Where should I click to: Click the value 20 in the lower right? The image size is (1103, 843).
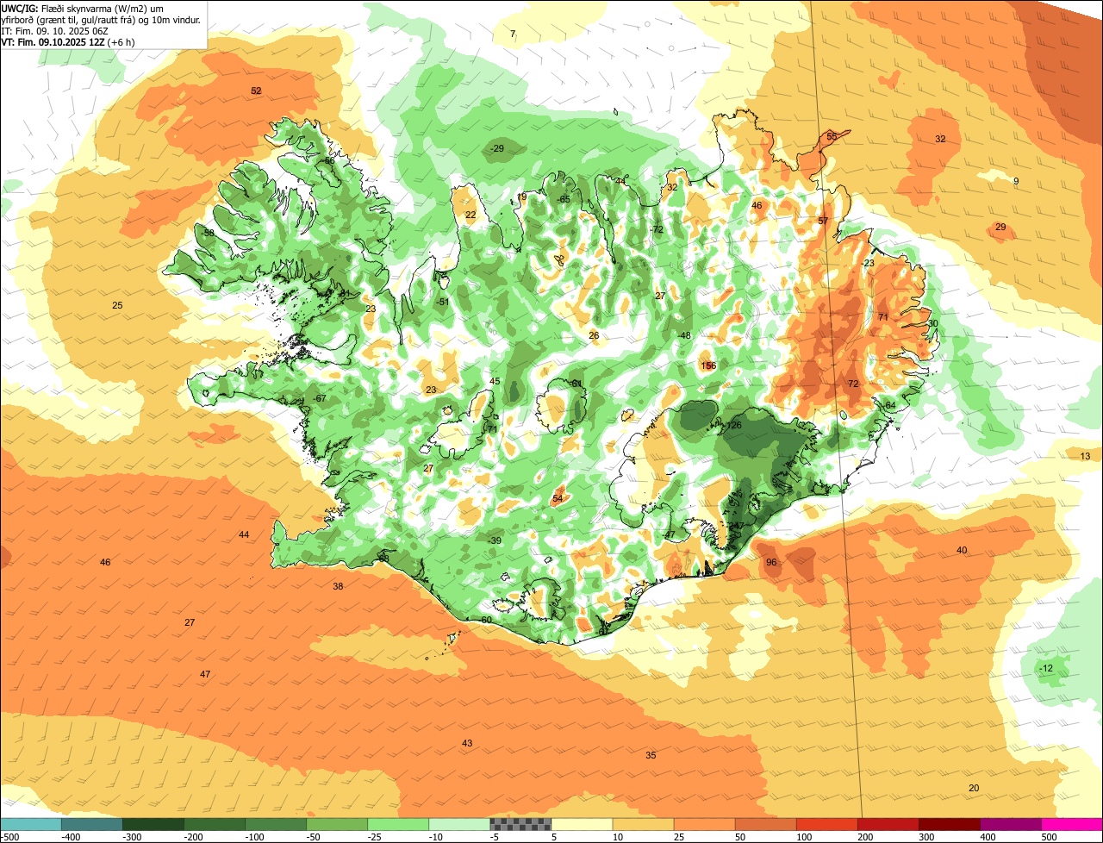[974, 789]
